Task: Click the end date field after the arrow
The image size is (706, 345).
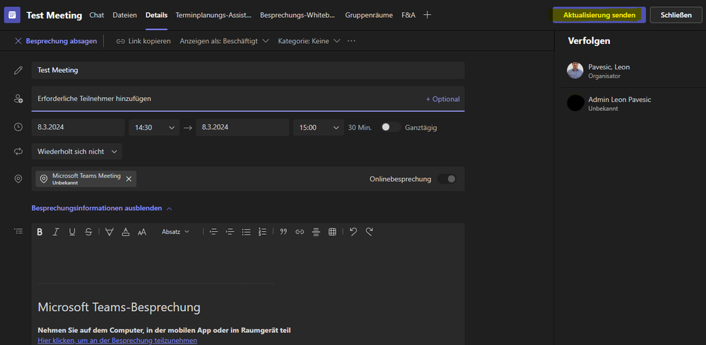Action: [242, 127]
